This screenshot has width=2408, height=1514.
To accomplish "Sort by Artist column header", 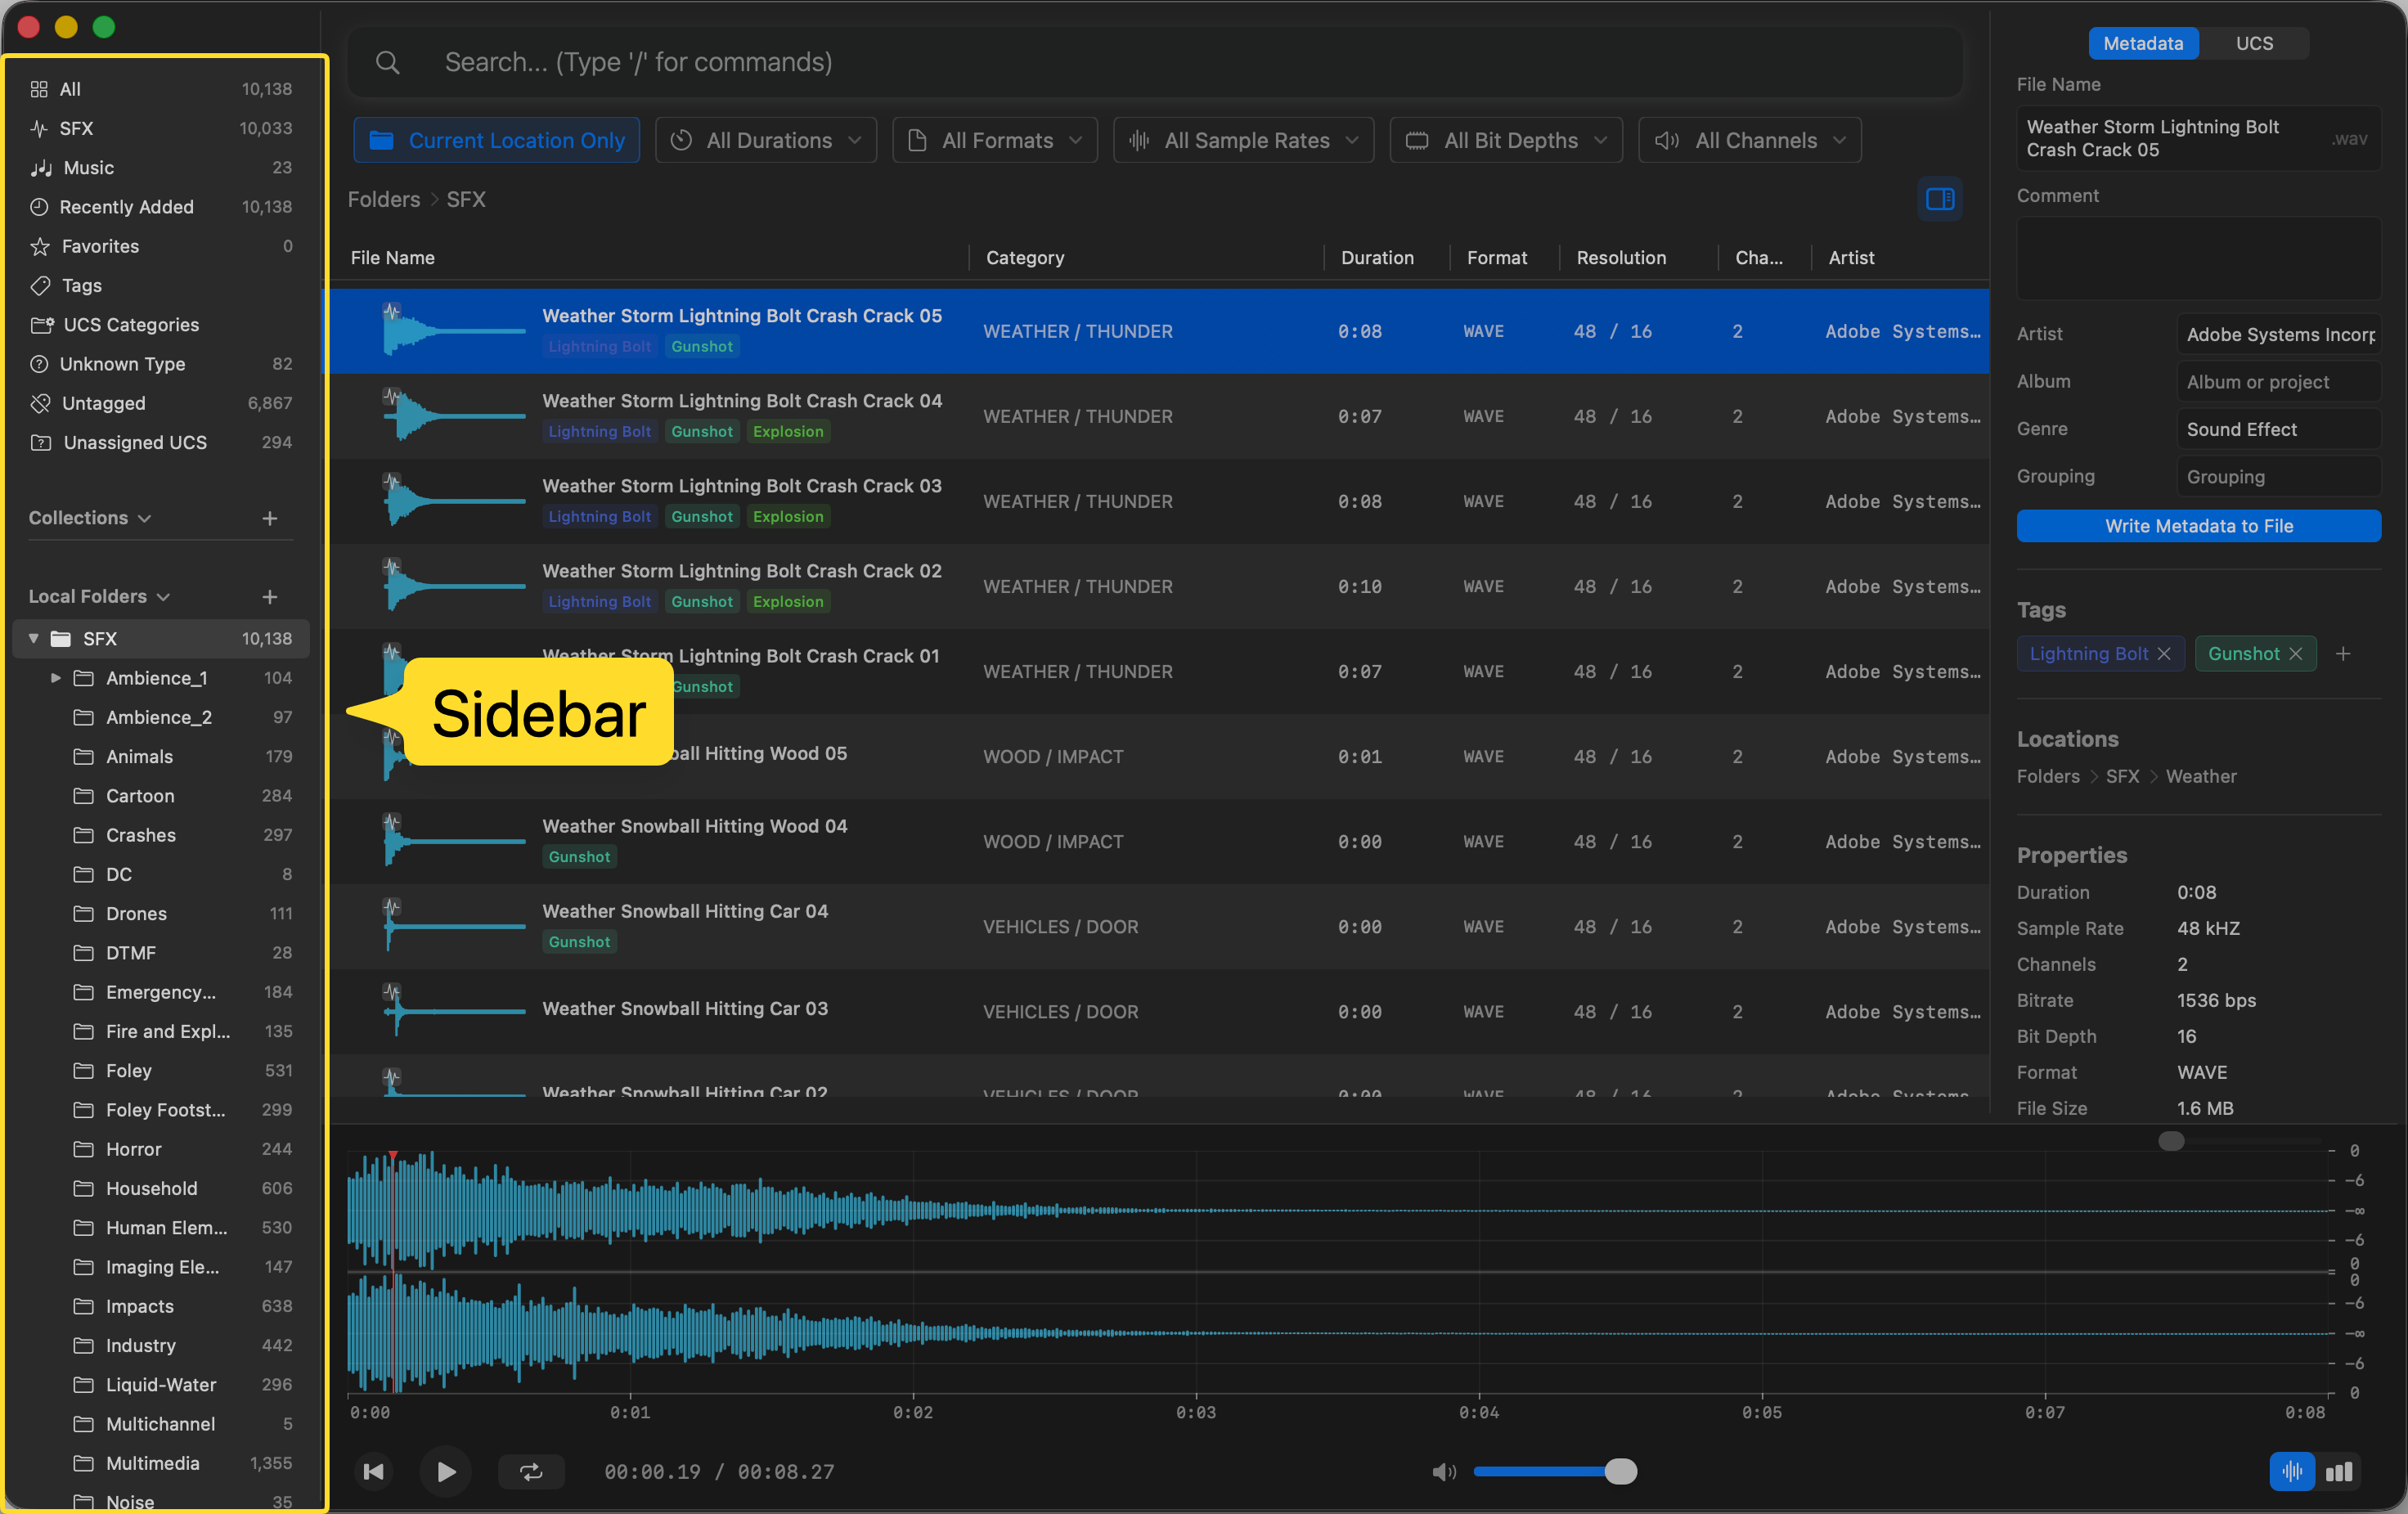I will coord(1851,258).
